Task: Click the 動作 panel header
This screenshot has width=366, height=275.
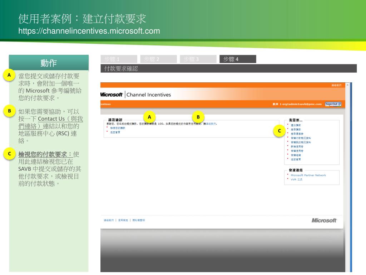Action: pos(49,62)
